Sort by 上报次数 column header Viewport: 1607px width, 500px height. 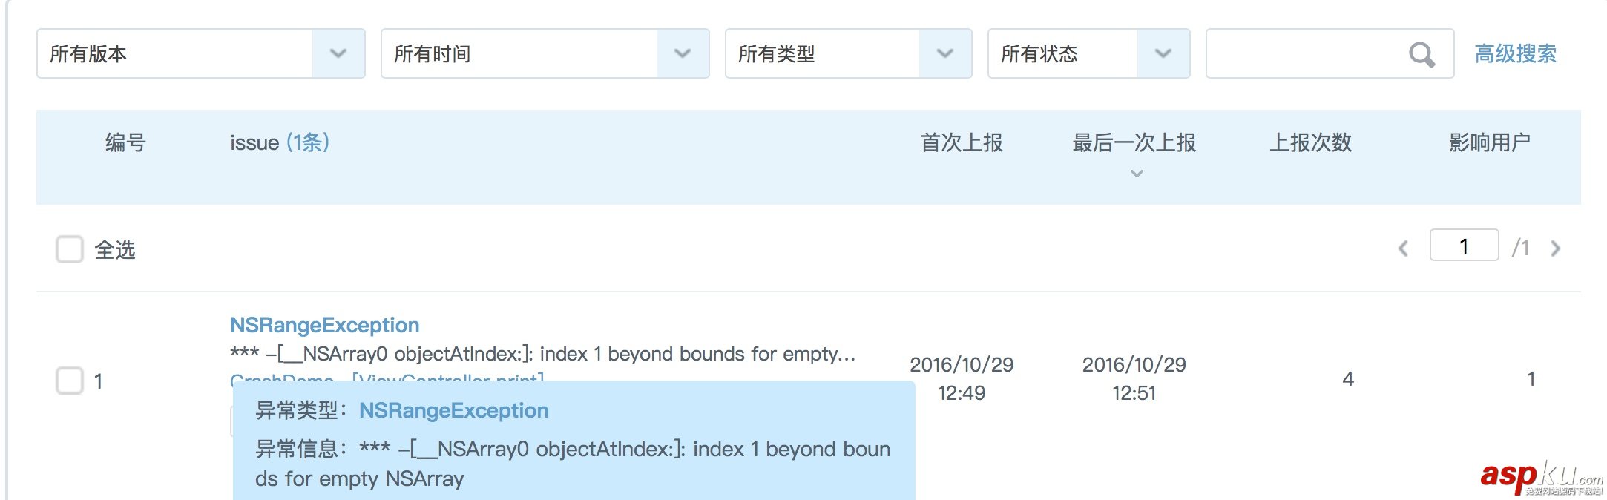point(1310,142)
